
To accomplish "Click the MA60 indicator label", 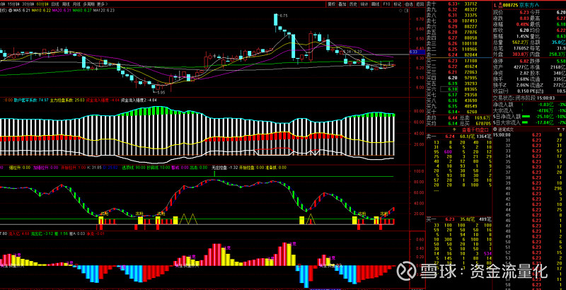I will [x=82, y=11].
